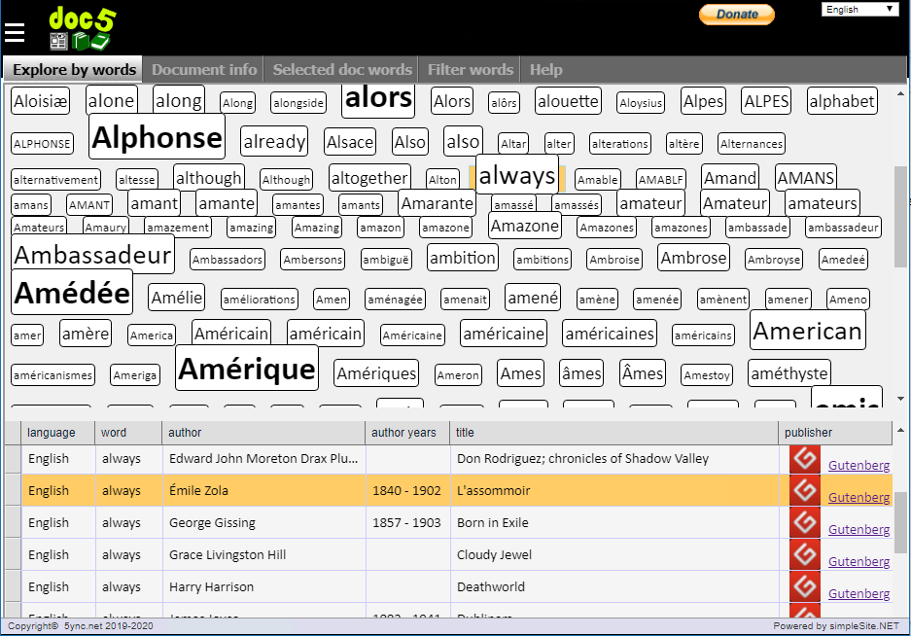Sort by author years column header
Viewport: 911px width, 636px height.
407,433
